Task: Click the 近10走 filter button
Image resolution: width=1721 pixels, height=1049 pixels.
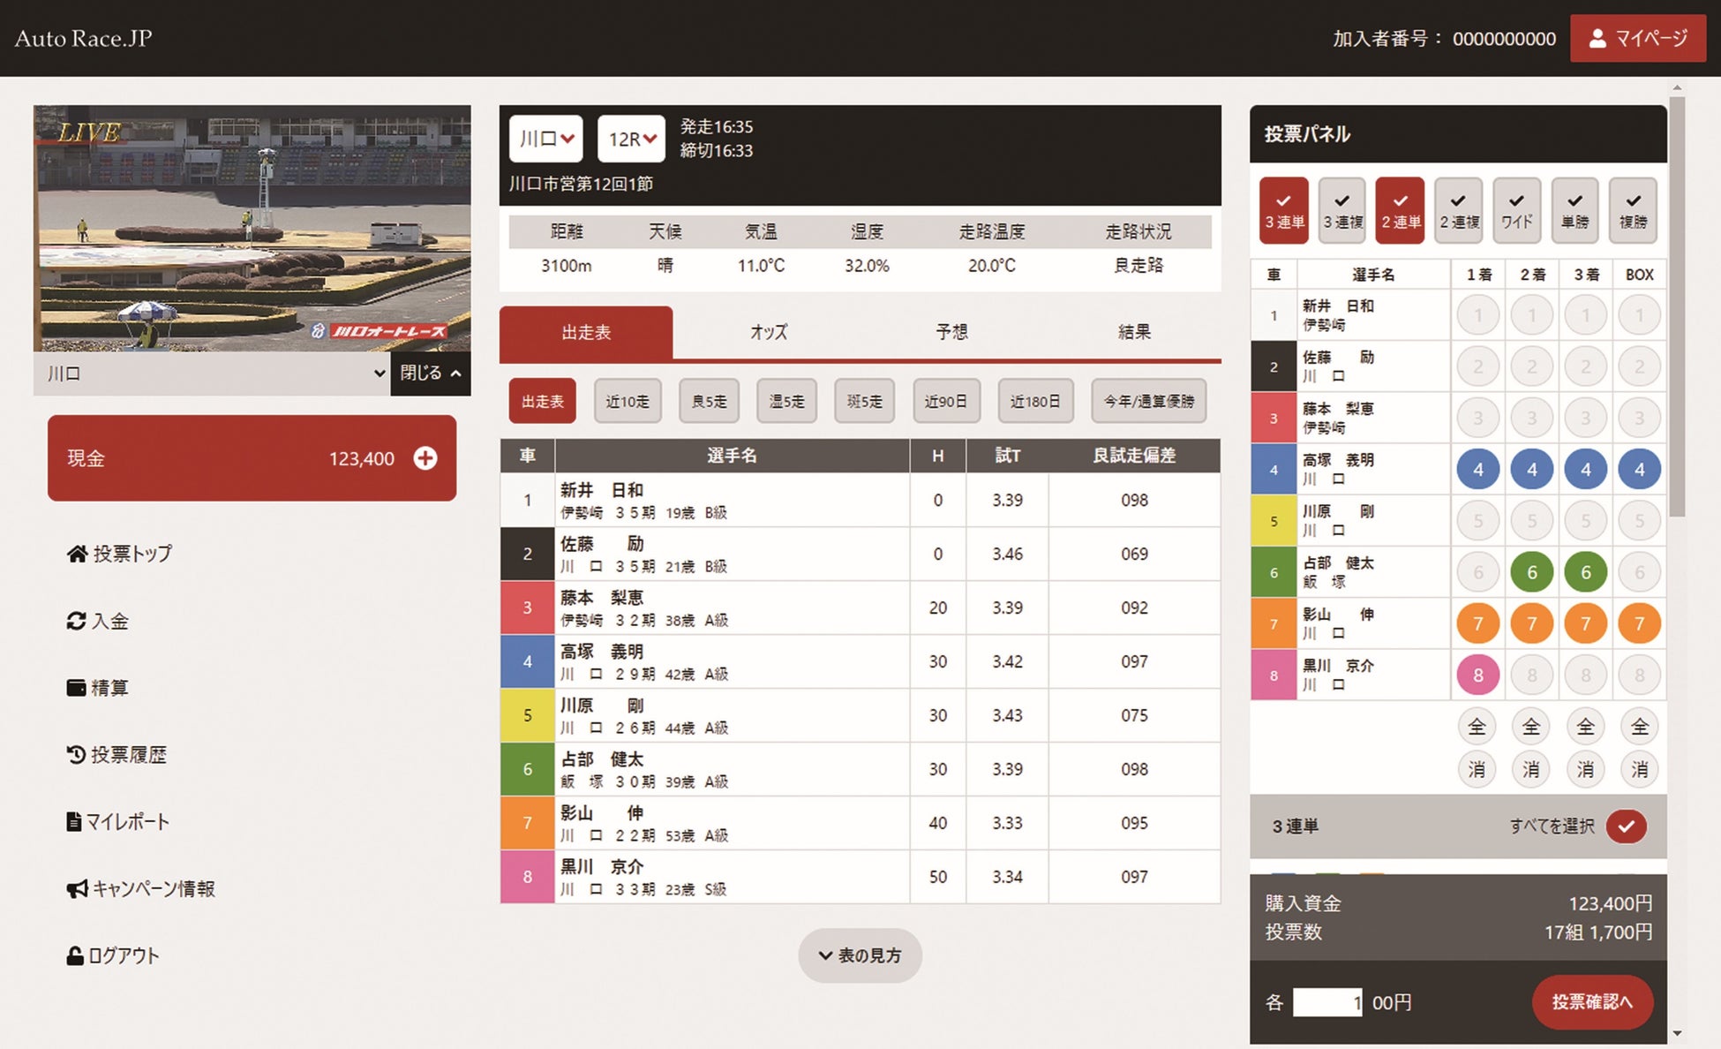Action: [x=627, y=401]
